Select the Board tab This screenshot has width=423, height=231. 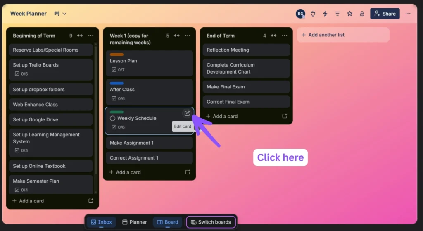pos(168,222)
